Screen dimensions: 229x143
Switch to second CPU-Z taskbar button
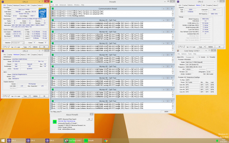click(35, 140)
